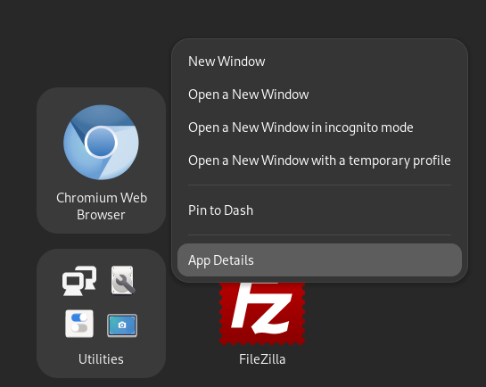486x387 pixels.
Task: Click the Chromium Web Browser text label
Action: tap(102, 206)
